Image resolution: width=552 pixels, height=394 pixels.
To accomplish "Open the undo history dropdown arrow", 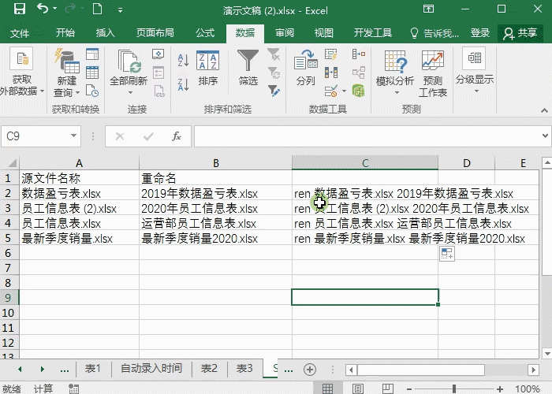I will pos(55,9).
